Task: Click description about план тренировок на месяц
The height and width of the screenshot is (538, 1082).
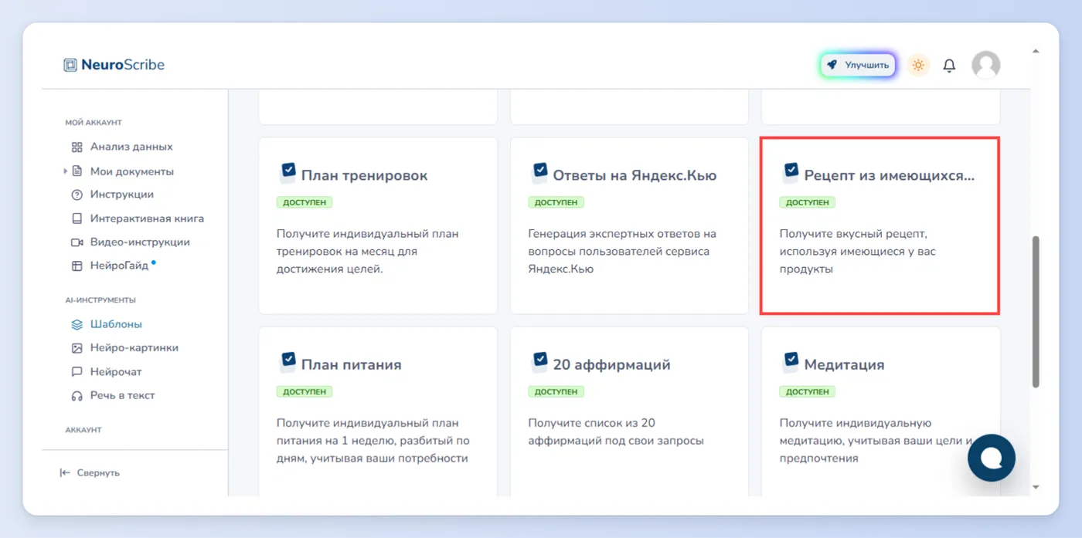Action: click(x=368, y=252)
